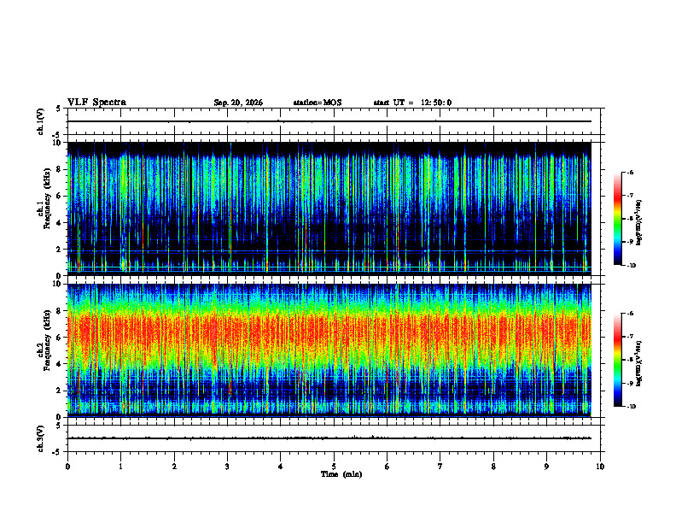Click the Sep. 20, 2026 date label
The width and height of the screenshot is (676, 523).
[x=238, y=103]
